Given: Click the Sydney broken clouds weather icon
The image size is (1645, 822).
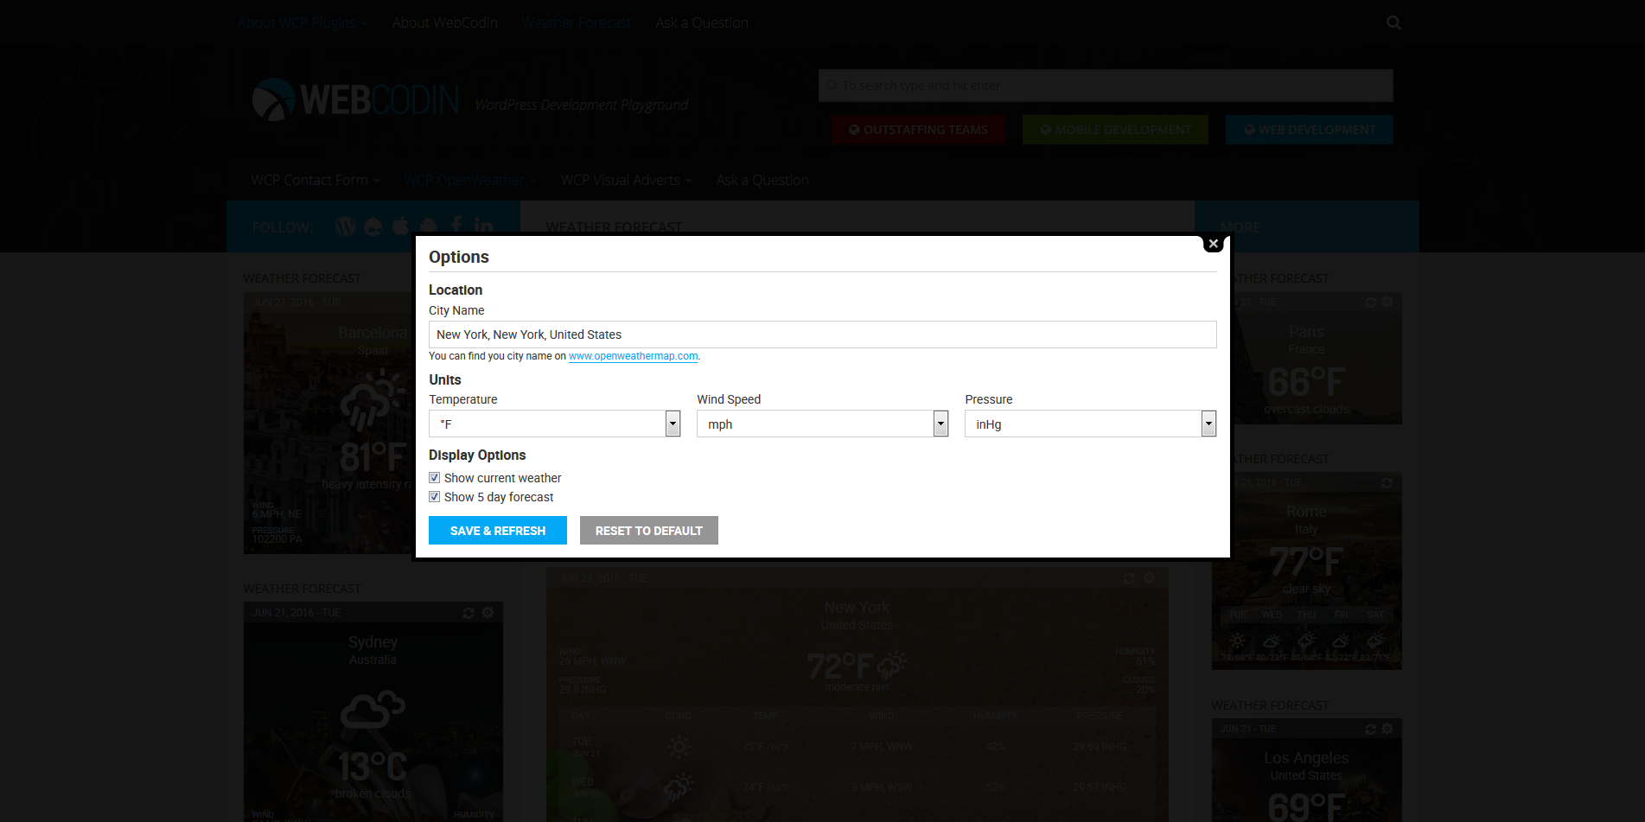Looking at the screenshot, I should point(373,710).
